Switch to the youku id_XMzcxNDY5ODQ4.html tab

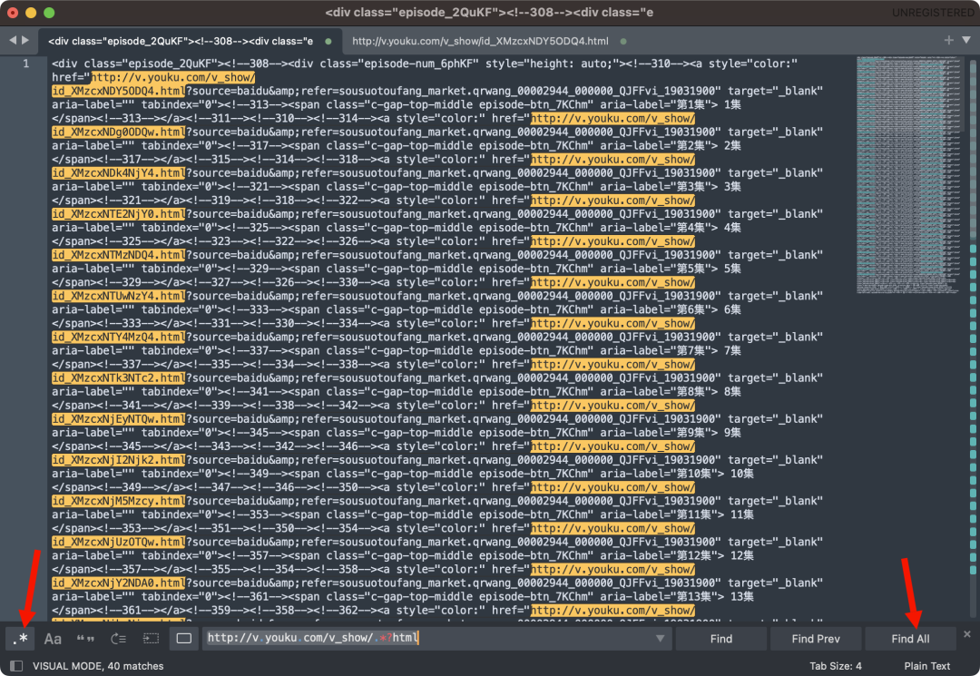point(479,41)
